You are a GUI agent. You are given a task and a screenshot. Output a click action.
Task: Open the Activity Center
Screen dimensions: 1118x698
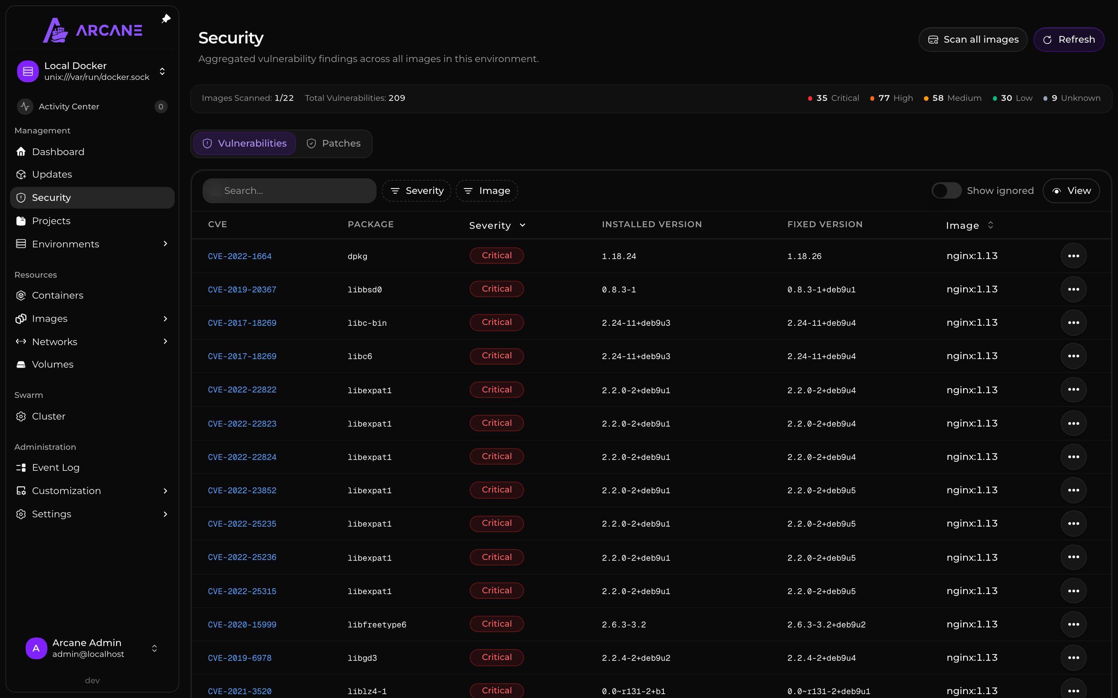tap(92, 107)
